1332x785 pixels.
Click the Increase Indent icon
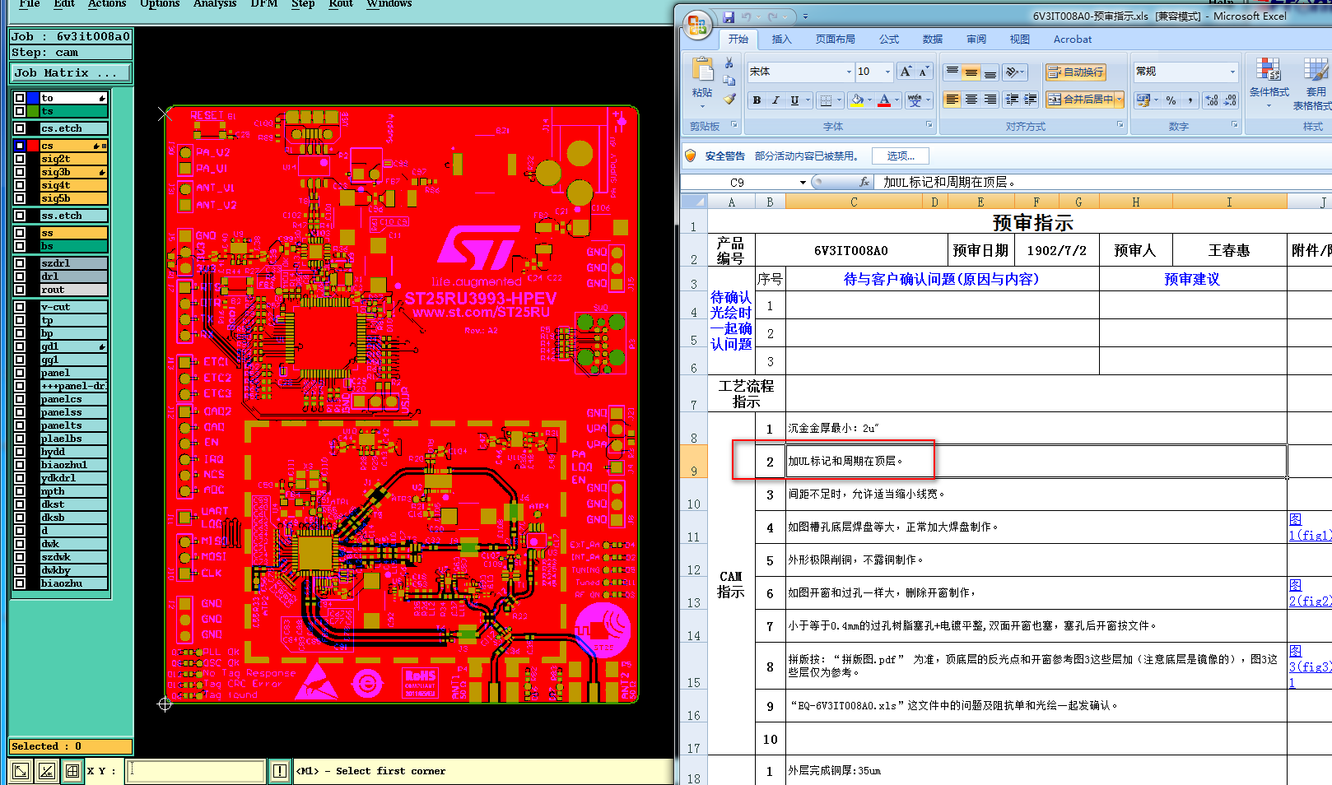[1031, 100]
